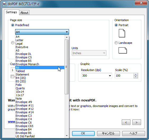This screenshot has height=140, width=149.
Task: Click the page size list scrollbar thumb
Action: point(66,67)
